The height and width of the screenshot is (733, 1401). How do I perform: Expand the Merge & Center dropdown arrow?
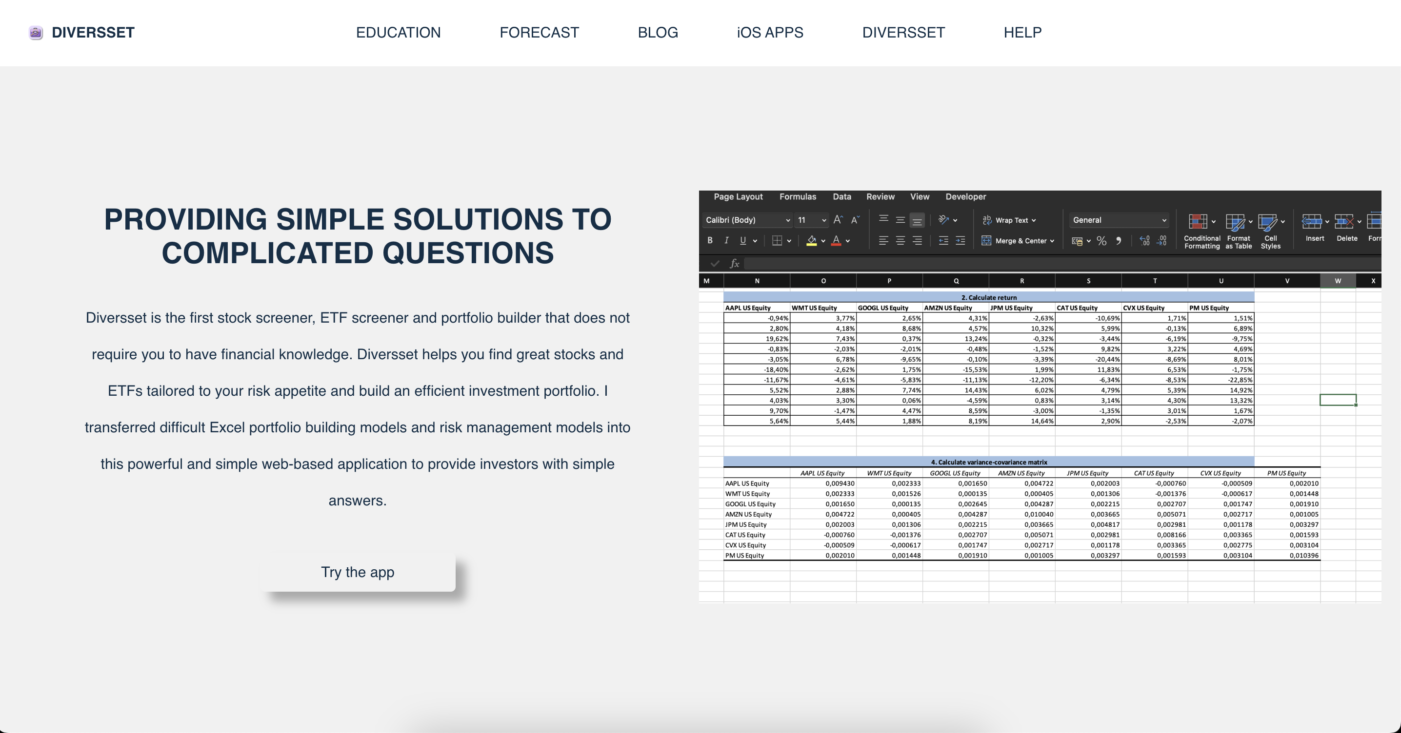1052,241
